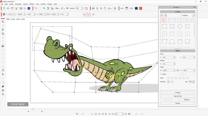Click the timeline panel icon in left sidebar
208x116 pixels.
point(3,46)
